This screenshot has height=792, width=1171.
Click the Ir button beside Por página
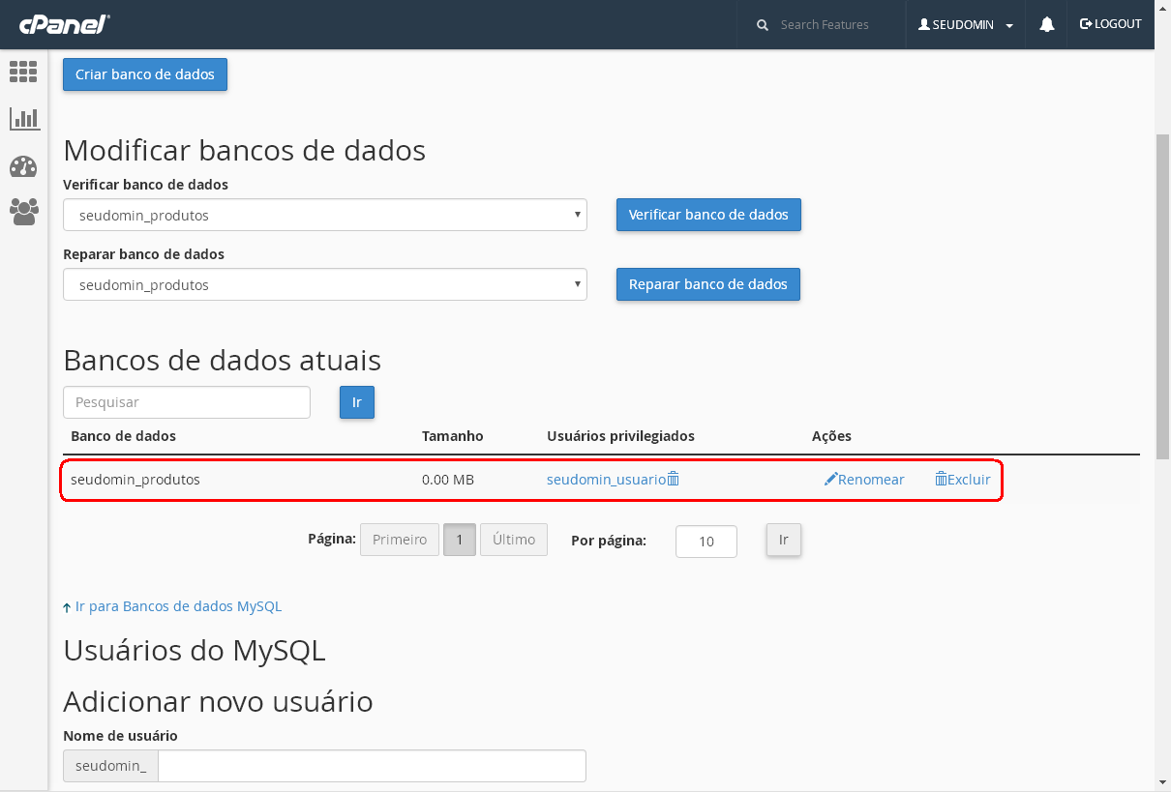784,540
